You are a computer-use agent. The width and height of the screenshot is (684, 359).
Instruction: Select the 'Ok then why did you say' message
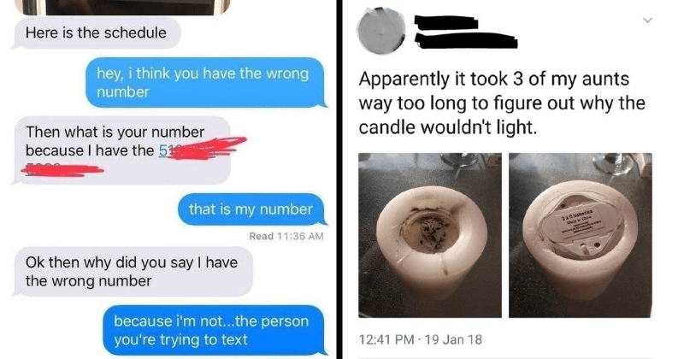(x=133, y=272)
